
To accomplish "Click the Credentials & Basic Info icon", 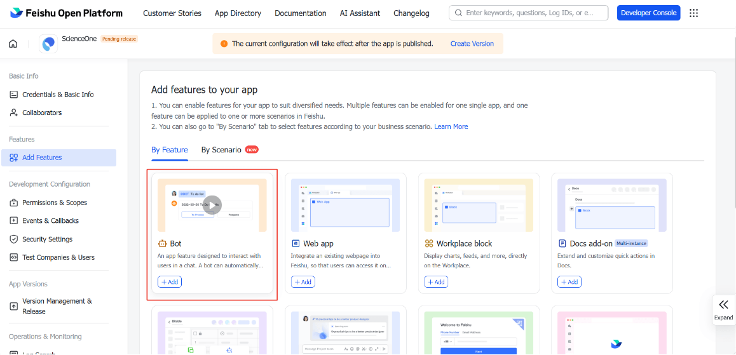I will (x=13, y=94).
